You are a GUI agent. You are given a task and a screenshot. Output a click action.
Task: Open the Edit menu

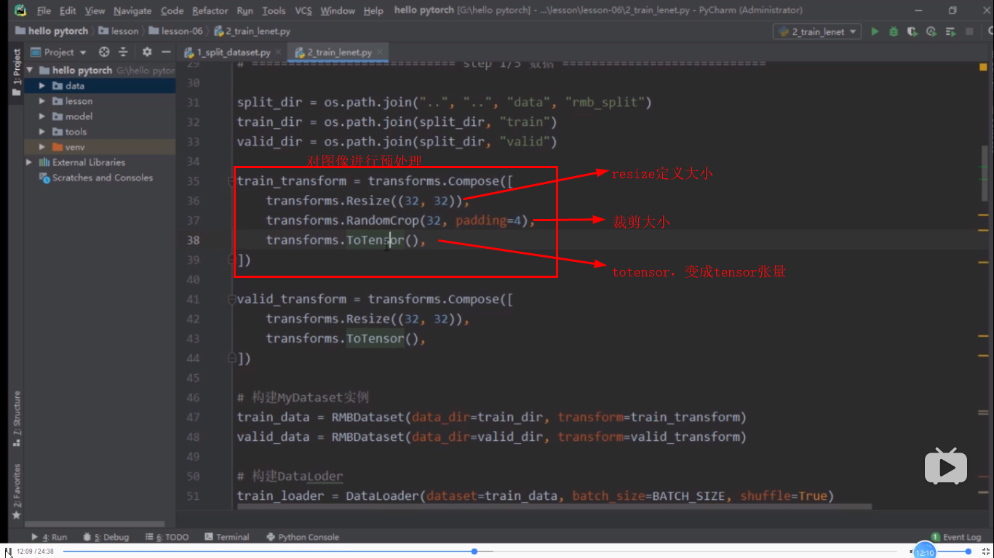(x=68, y=11)
